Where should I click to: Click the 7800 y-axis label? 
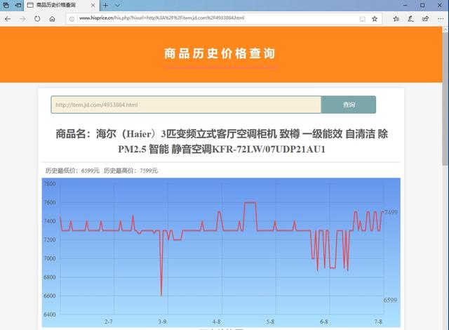click(x=50, y=184)
